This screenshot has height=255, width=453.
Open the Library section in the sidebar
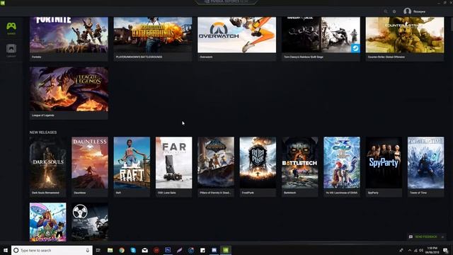[x=11, y=50]
